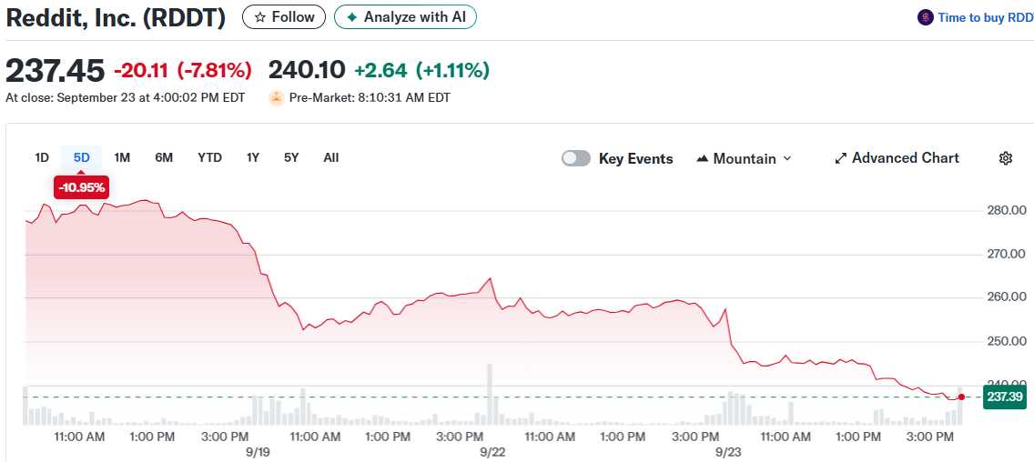Click the 240.10 pre-market price
Image resolution: width=1034 pixels, height=462 pixels.
[307, 70]
